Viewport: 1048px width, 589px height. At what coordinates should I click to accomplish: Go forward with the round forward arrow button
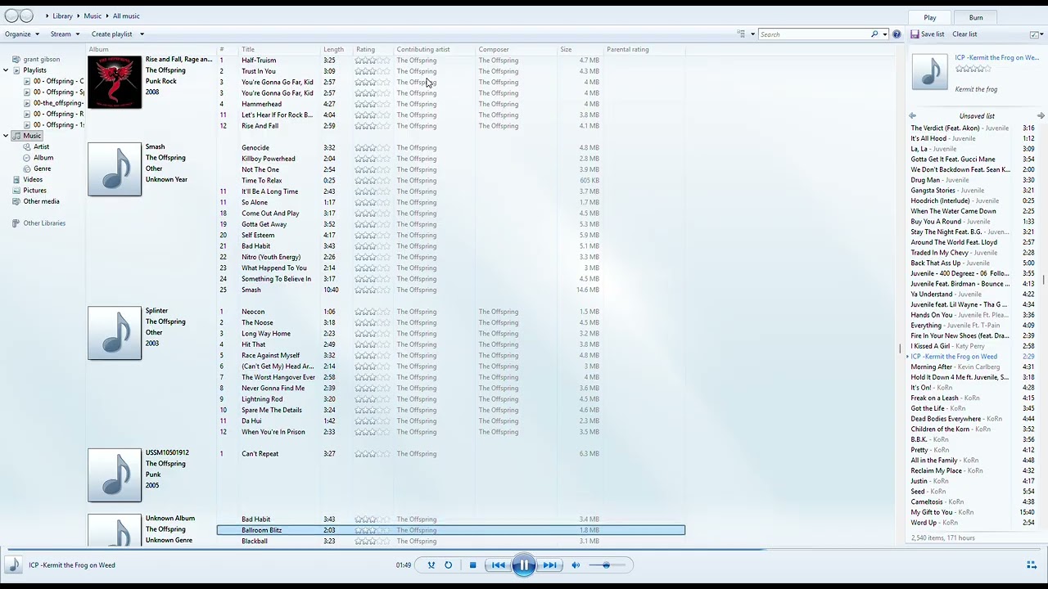coord(27,16)
